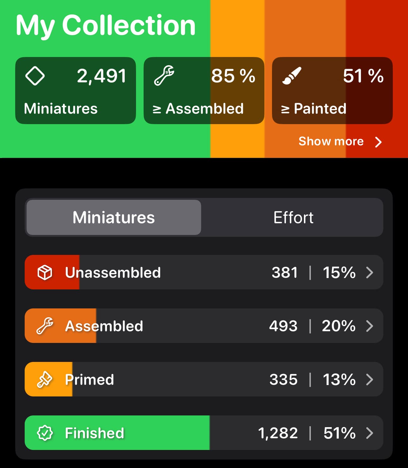The width and height of the screenshot is (408, 468).
Task: Open the 85% Assembled stat card
Action: 204,91
